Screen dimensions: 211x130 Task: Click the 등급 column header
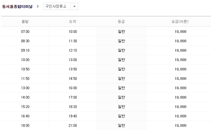click(x=121, y=21)
